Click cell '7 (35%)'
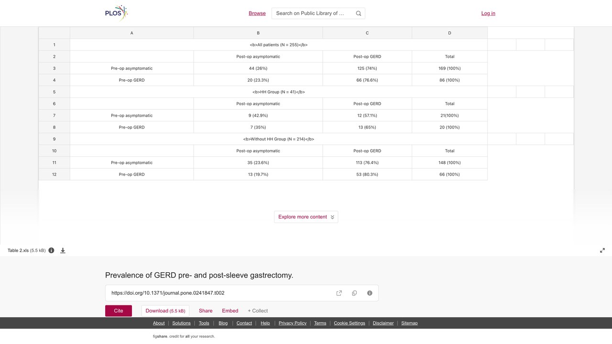The image size is (612, 344). pos(258,127)
